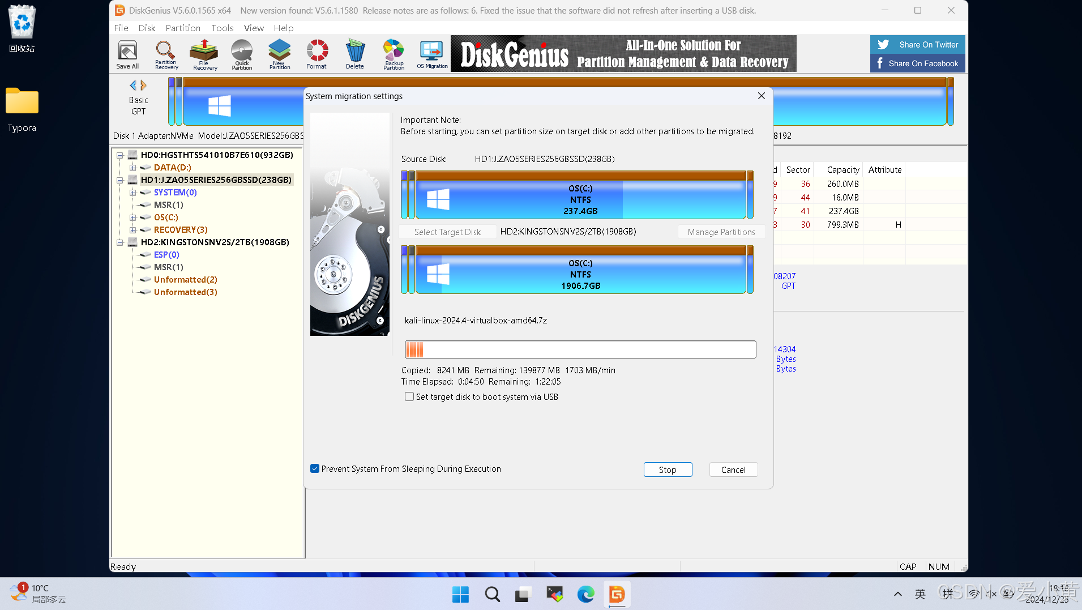
Task: Expand SYSTEM(0) partition node
Action: pyautogui.click(x=132, y=193)
